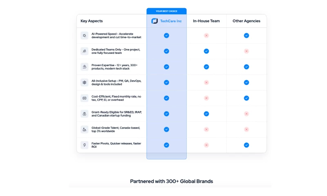Viewport: 327px width, 196px height.
Task: Click the 'AI-Powered Speed - Accelerate development' text
Action: point(116,36)
